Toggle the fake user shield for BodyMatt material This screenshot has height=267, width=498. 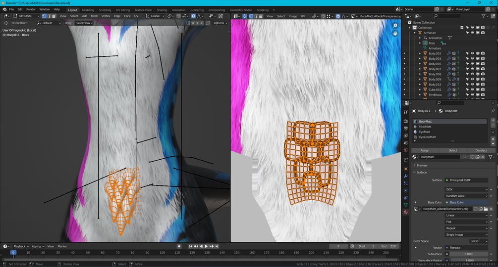click(472, 157)
